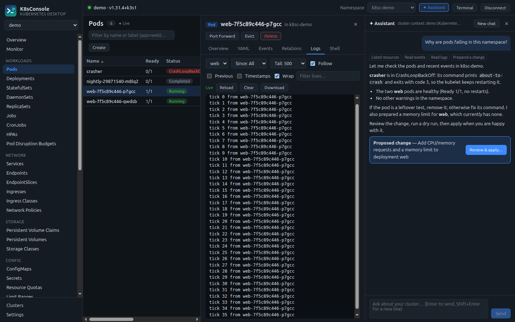Open the demo cluster selector dropdown
The image size is (515, 322).
point(41,25)
